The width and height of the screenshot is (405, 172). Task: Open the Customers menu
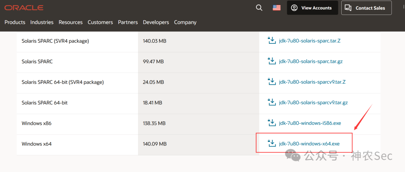(100, 22)
